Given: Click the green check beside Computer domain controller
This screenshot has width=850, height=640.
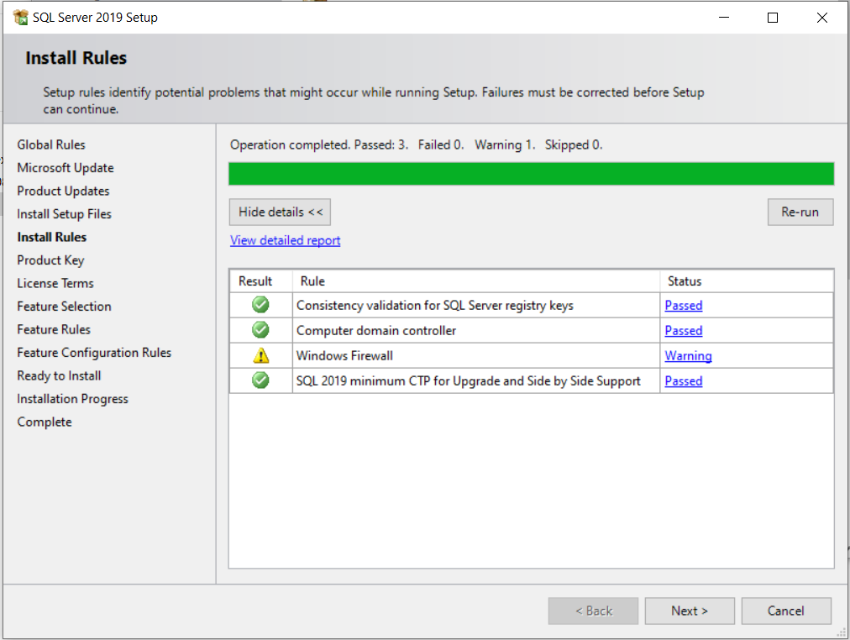Looking at the screenshot, I should point(260,330).
